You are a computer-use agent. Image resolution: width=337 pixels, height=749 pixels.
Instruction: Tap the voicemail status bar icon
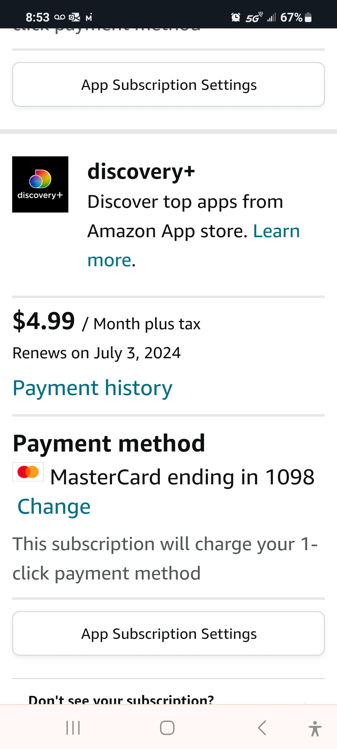tap(60, 17)
